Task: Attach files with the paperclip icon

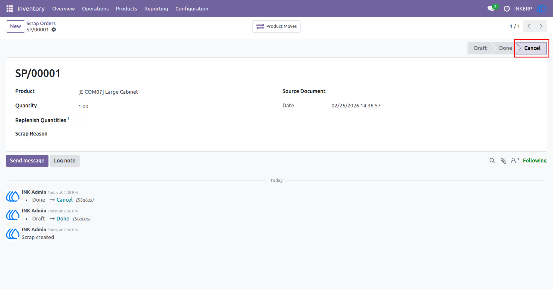Action: coord(503,161)
